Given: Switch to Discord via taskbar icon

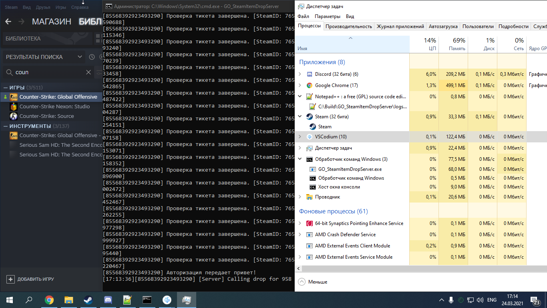Looking at the screenshot, I should click(108, 300).
